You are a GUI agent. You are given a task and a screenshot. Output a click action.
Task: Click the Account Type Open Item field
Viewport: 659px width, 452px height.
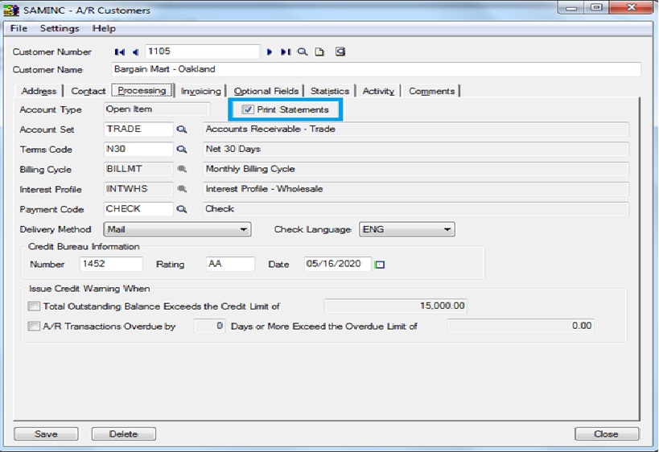tap(156, 109)
